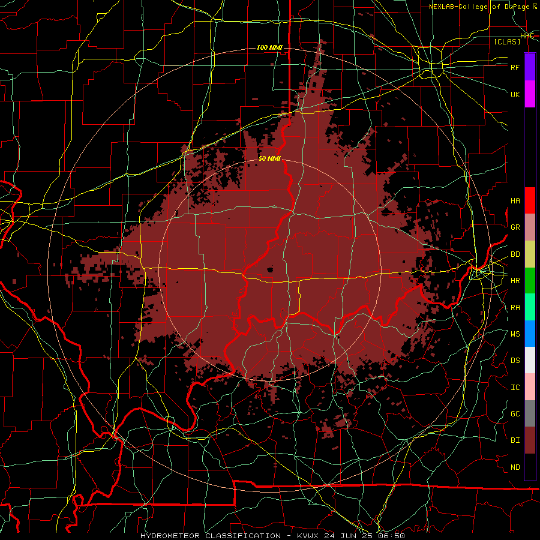Select the BD yellow legend swatch
This screenshot has width=540, height=540.
(530, 254)
